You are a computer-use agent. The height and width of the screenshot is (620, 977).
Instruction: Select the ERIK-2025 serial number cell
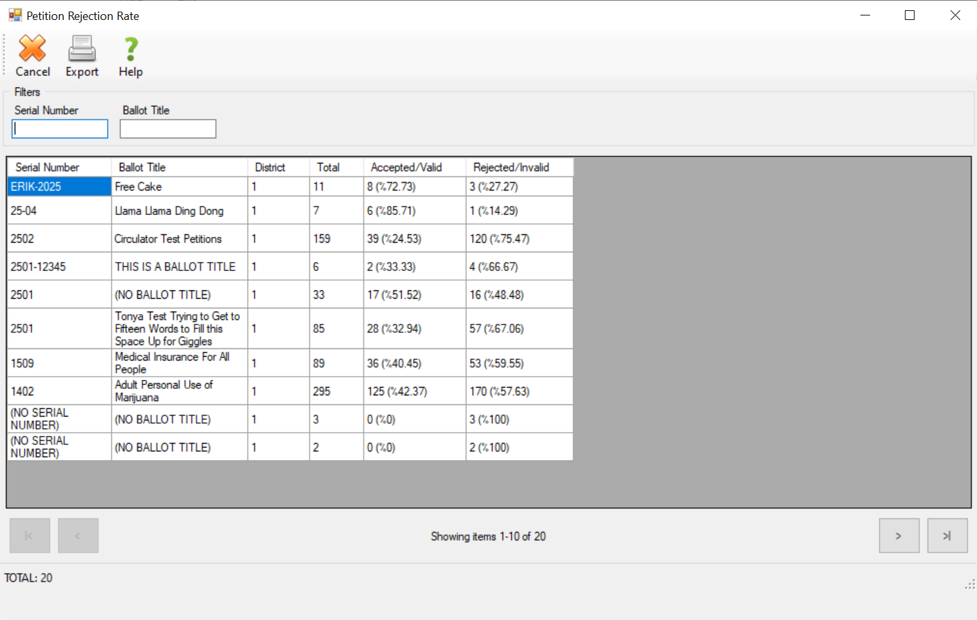59,187
